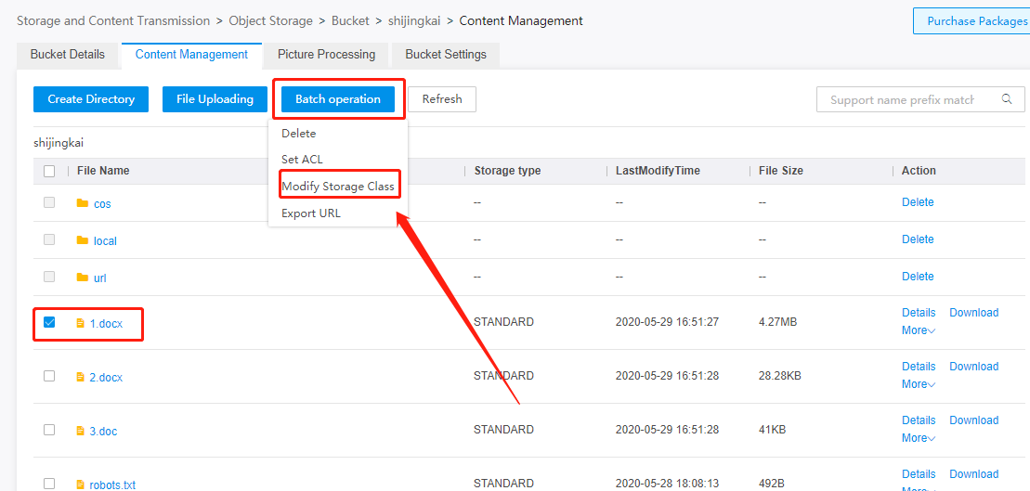
Task: Delete the url folder
Action: 918,277
